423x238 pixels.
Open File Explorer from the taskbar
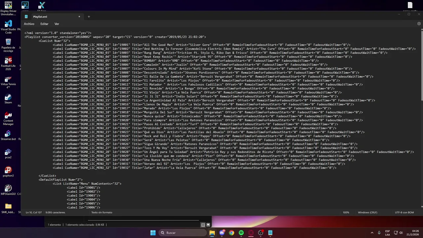pyautogui.click(x=212, y=233)
